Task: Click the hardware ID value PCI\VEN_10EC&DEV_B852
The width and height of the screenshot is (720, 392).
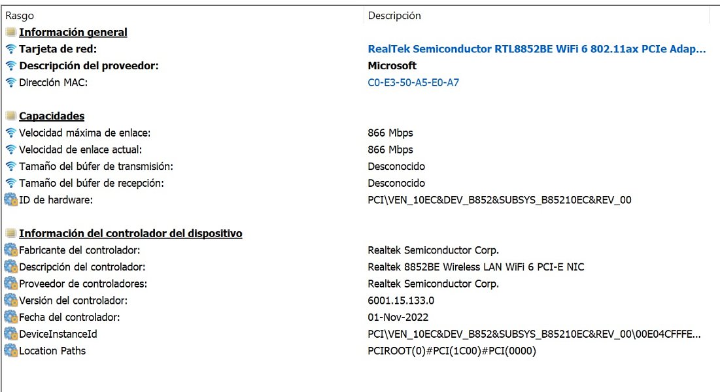Action: (x=500, y=200)
